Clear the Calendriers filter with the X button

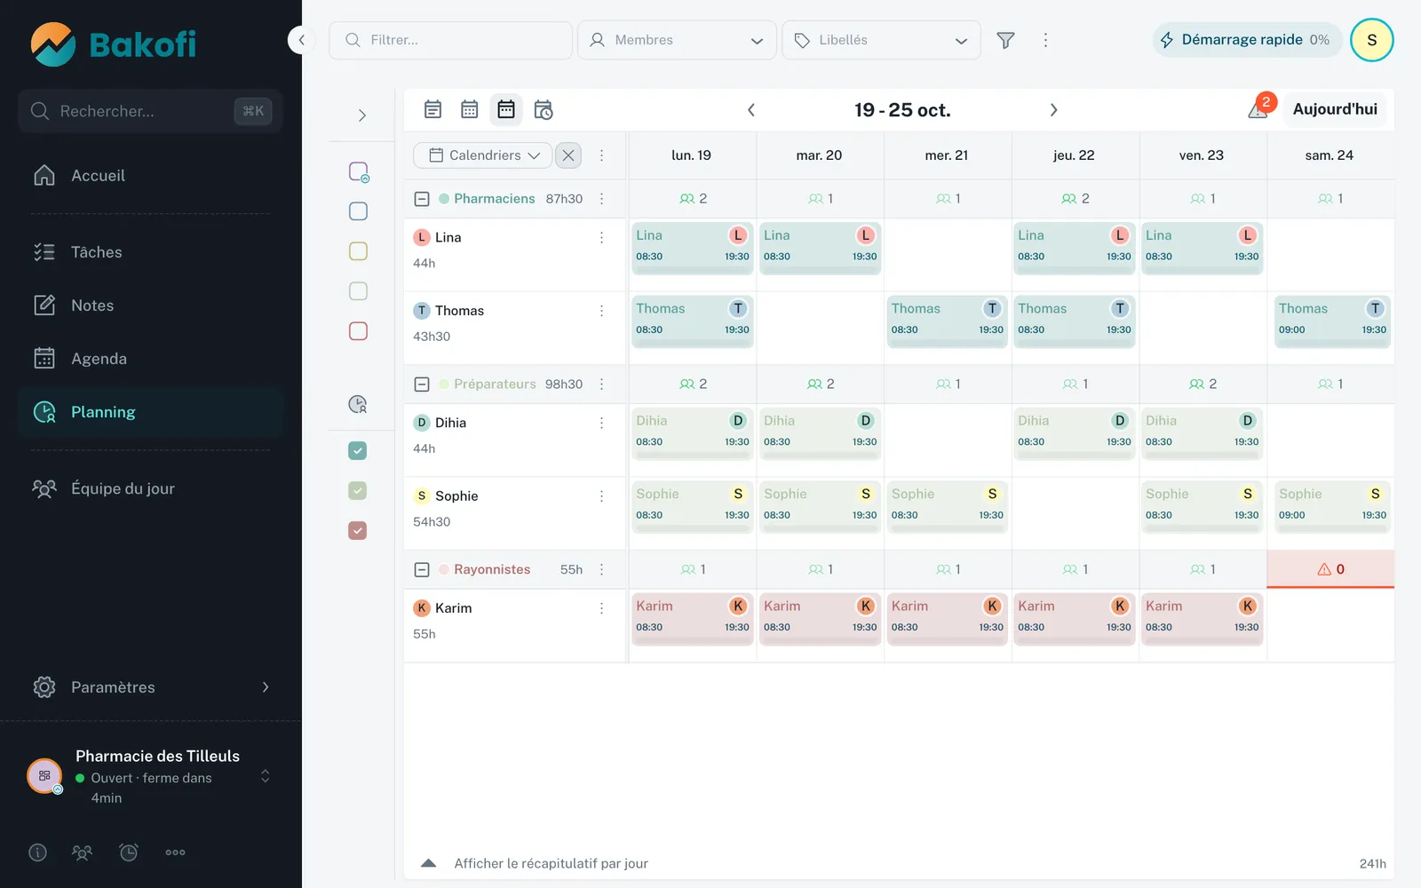(568, 155)
